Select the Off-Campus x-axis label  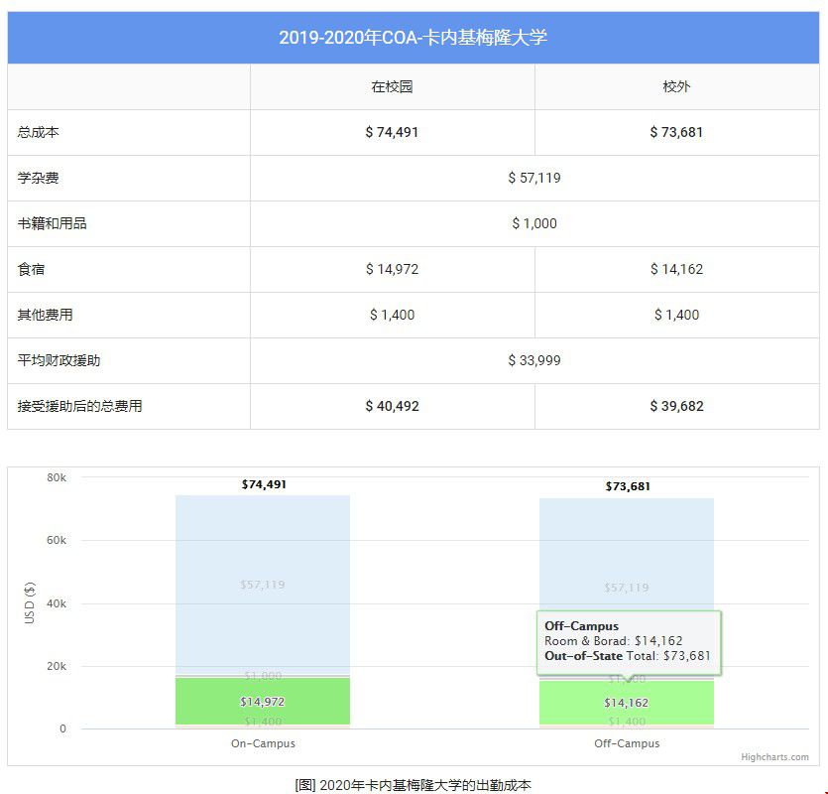point(627,743)
